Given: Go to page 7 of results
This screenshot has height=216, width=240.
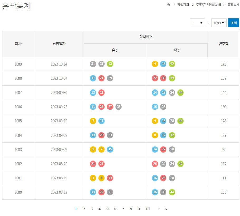Looking at the screenshot, I should (123, 209).
